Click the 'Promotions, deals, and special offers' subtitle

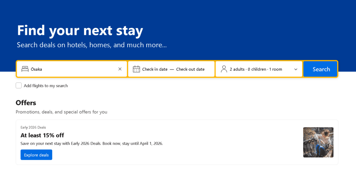(x=61, y=112)
